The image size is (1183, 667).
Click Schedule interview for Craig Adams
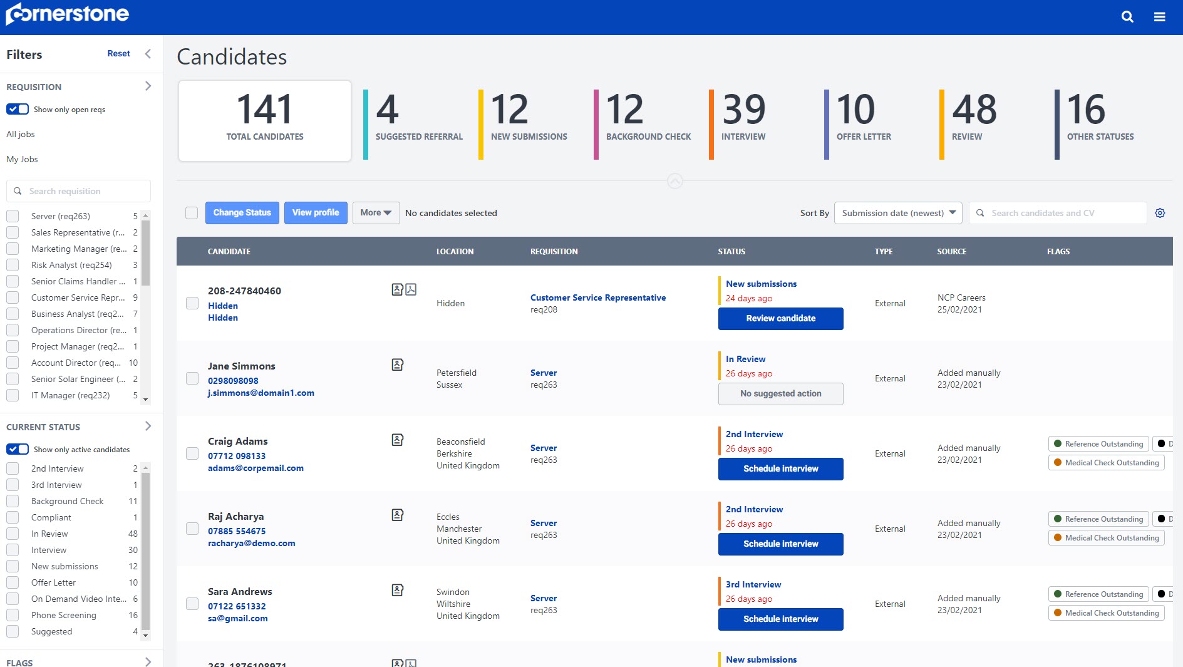(x=781, y=468)
